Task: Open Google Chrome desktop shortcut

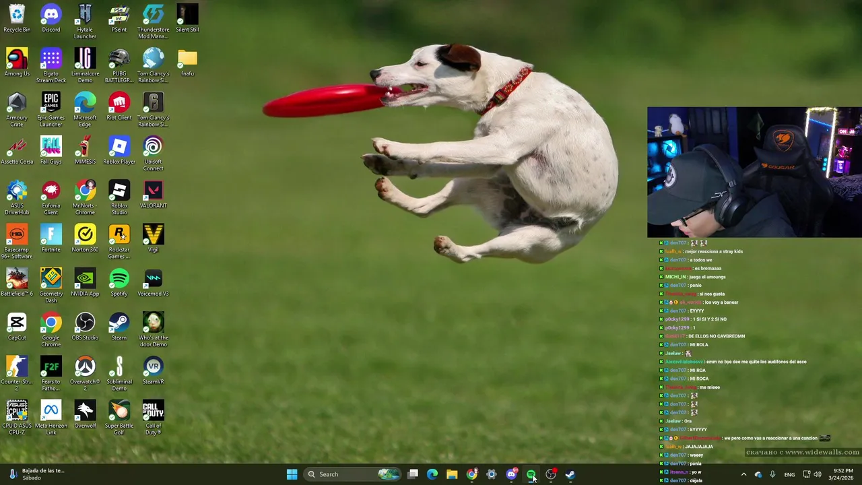Action: click(x=51, y=329)
